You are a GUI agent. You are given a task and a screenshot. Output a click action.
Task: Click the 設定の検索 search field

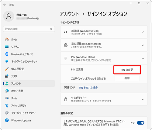[29, 29]
